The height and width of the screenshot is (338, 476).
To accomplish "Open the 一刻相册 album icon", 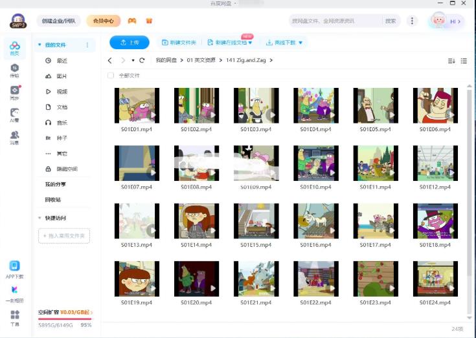I will tap(14, 290).
